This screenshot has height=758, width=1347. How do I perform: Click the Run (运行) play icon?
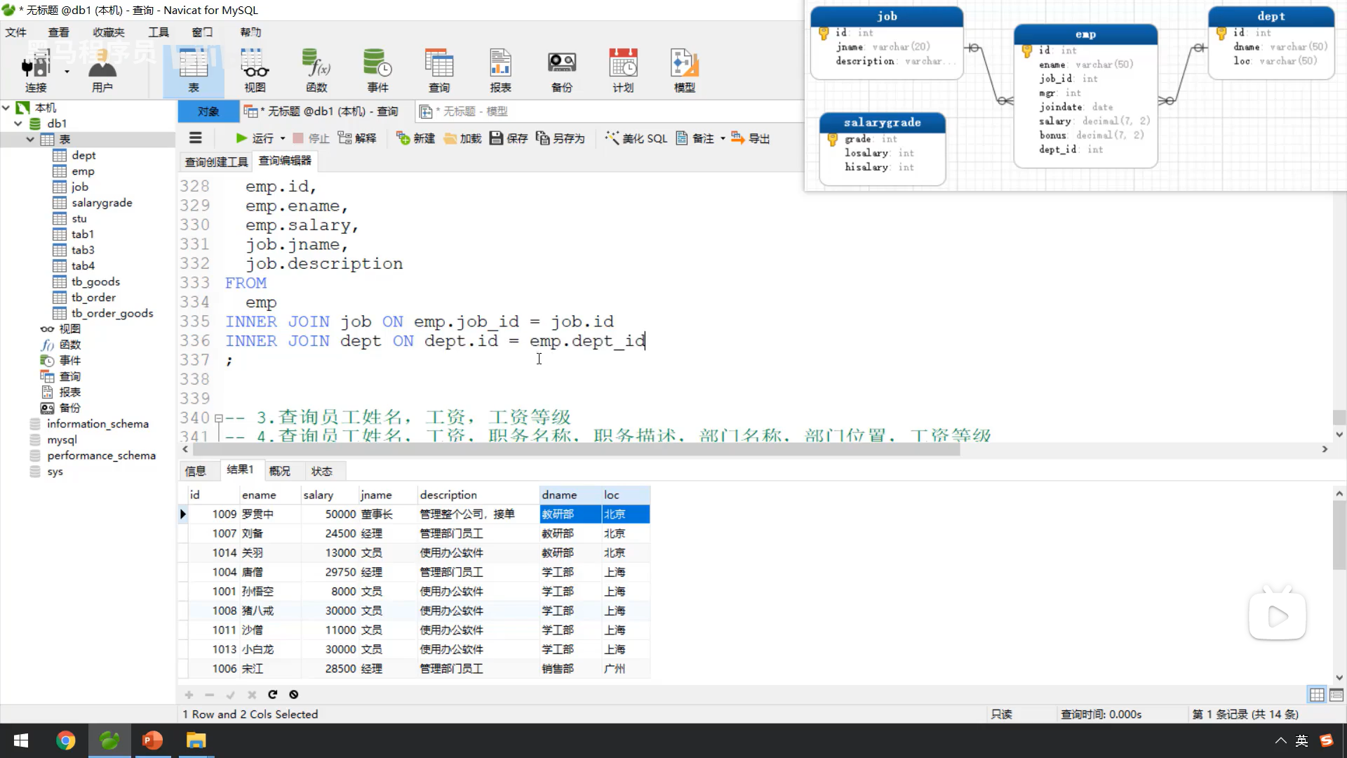coord(241,138)
